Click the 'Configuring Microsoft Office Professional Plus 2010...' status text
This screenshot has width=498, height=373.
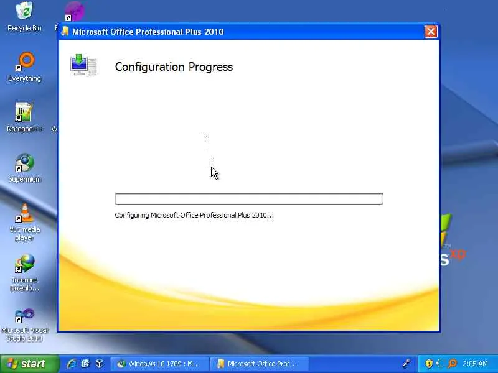coord(194,215)
